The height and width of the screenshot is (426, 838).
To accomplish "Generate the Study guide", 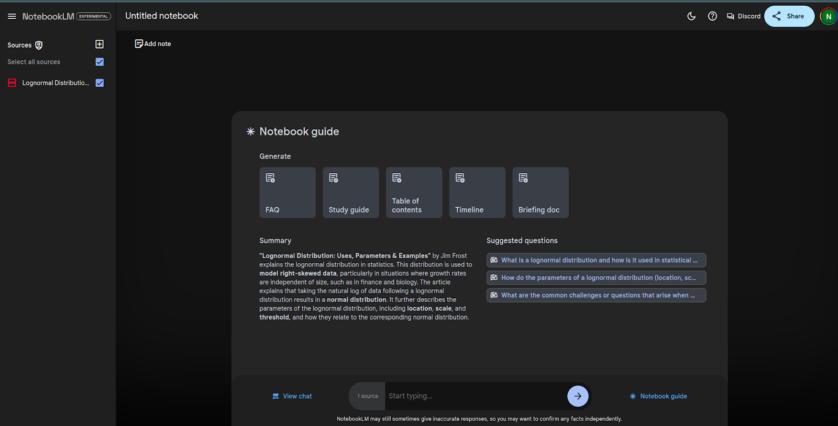I will [x=351, y=193].
